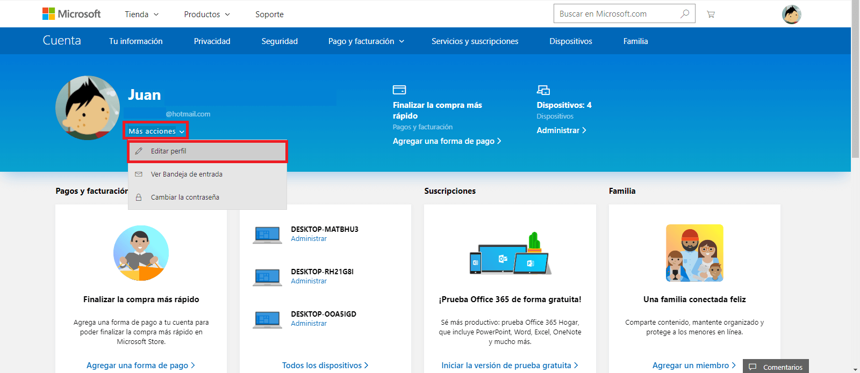Viewport: 860px width, 373px height.
Task: Click the pencil icon beside Editar perfil
Action: click(139, 151)
